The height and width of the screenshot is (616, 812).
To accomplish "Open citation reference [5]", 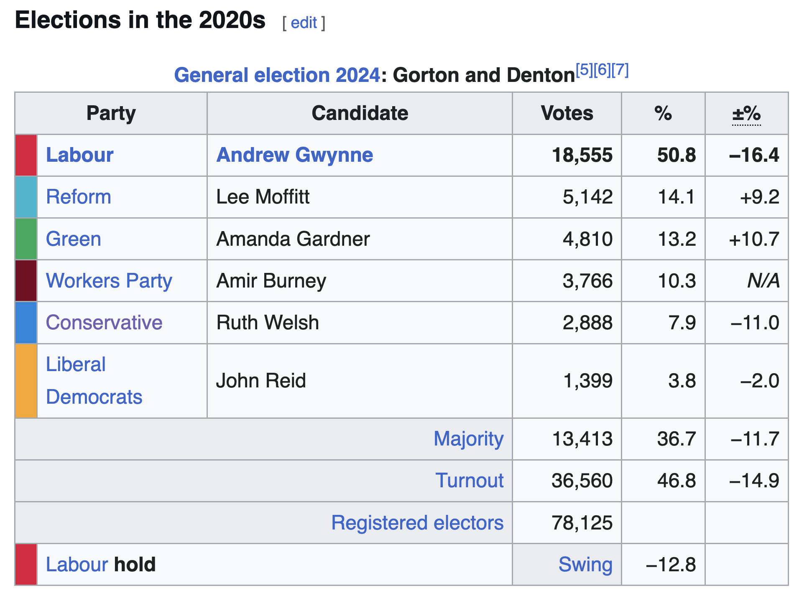I will click(584, 70).
